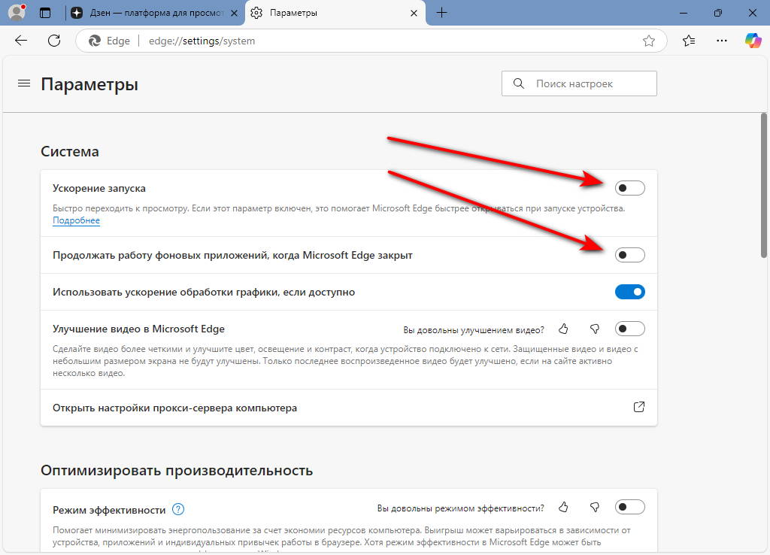770x555 pixels.
Task: Toggle background apps when Edge closed
Action: [x=630, y=255]
